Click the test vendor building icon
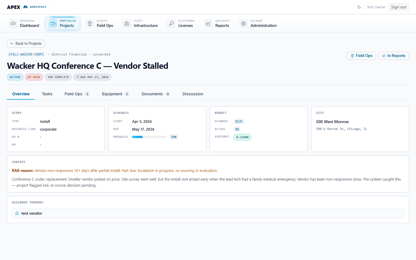This screenshot has width=416, height=260. 17,213
